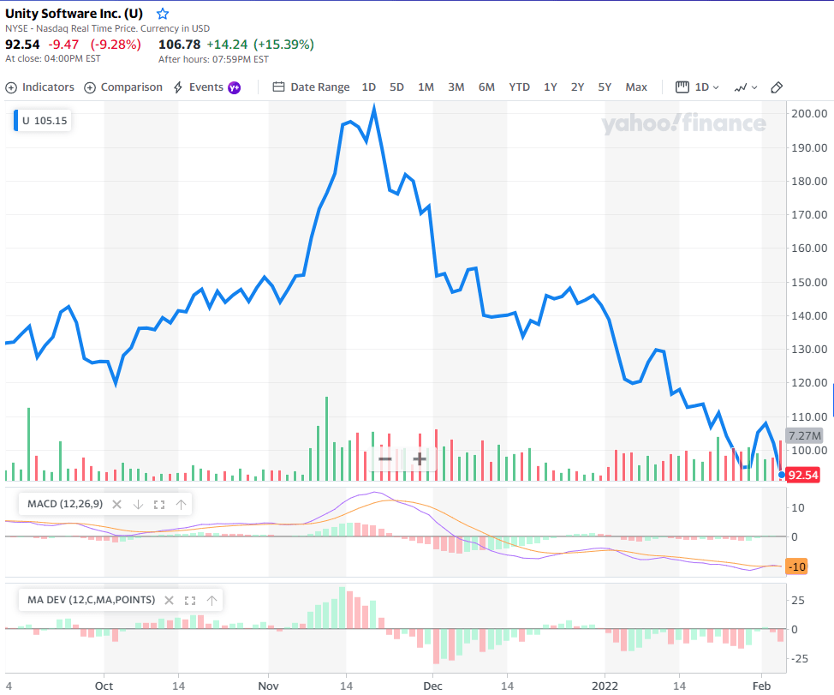
Task: Expand MA DEV panel to fullscreen
Action: click(x=190, y=600)
